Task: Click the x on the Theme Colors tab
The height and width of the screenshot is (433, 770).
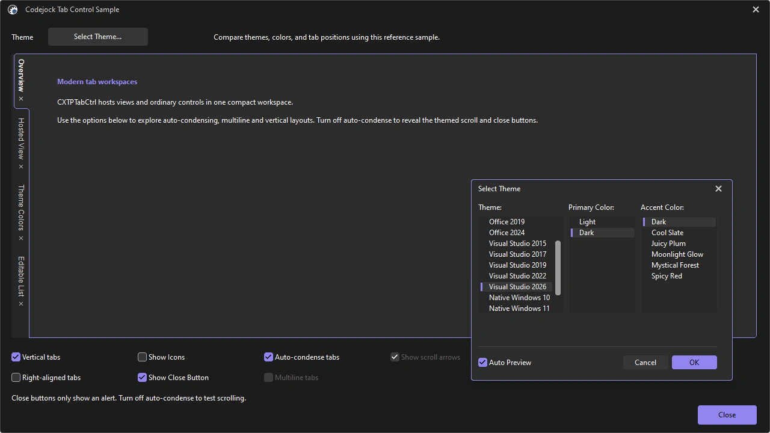Action: pos(21,238)
